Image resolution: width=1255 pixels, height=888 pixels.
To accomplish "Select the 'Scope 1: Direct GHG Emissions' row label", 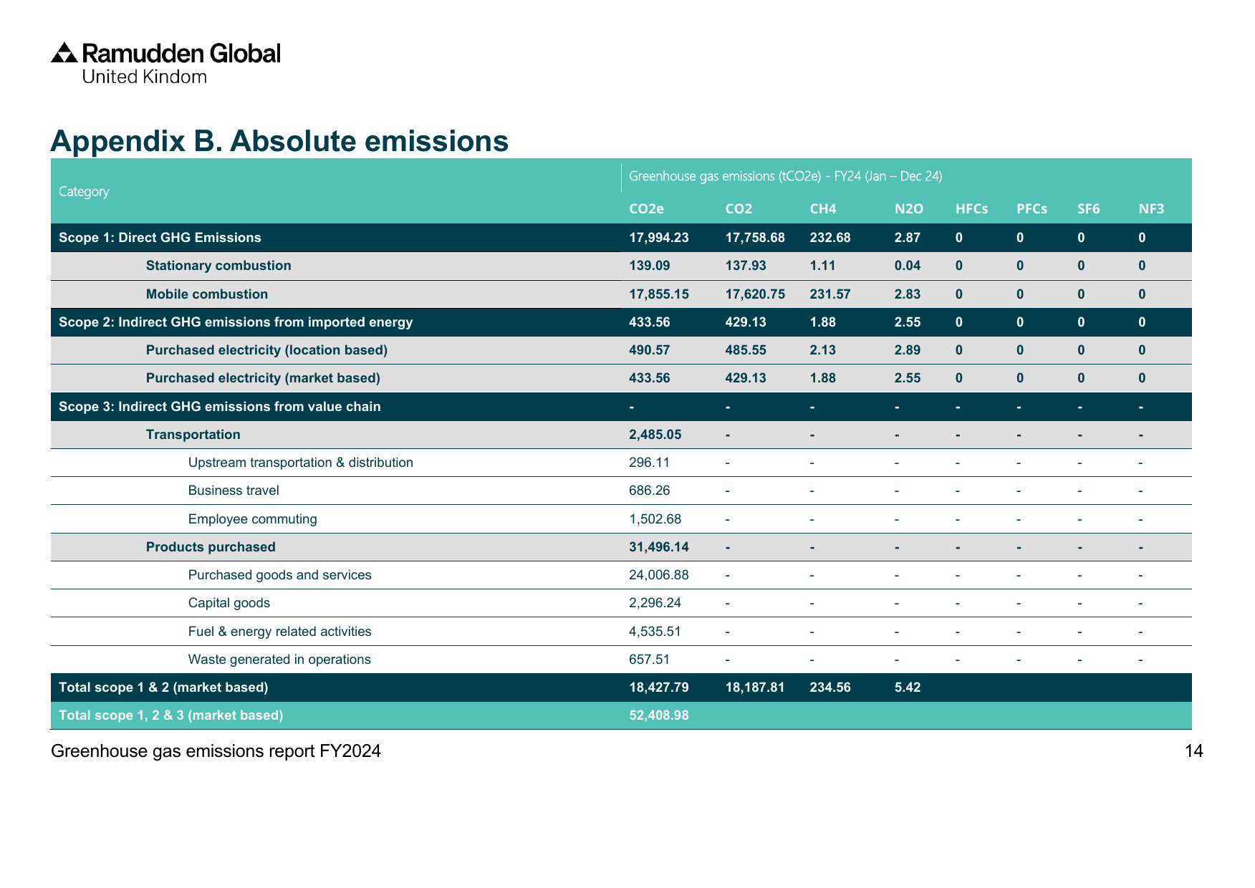I will (160, 238).
